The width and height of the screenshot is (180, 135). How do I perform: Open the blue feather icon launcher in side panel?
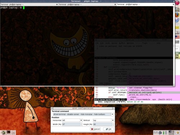point(177,21)
